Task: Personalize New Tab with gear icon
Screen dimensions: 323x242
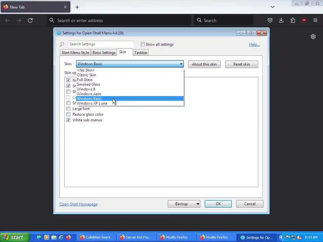Action: (313, 37)
